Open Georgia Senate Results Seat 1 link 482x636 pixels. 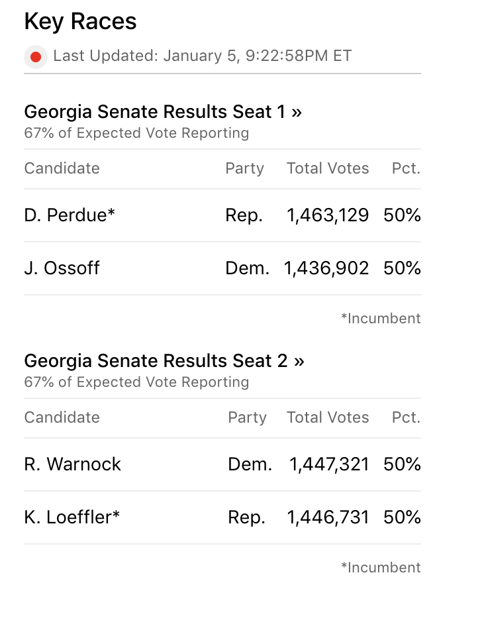click(x=163, y=112)
